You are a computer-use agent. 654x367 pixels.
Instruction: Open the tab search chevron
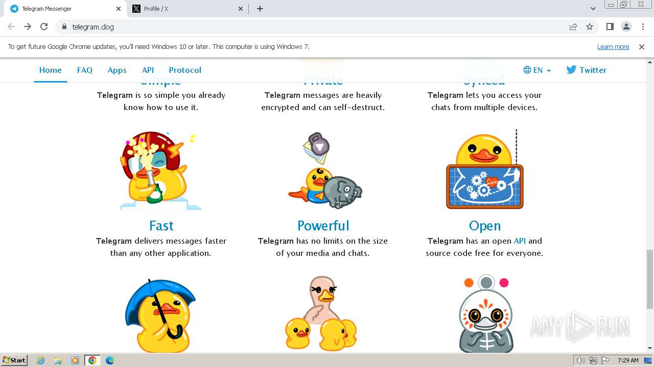pos(593,9)
